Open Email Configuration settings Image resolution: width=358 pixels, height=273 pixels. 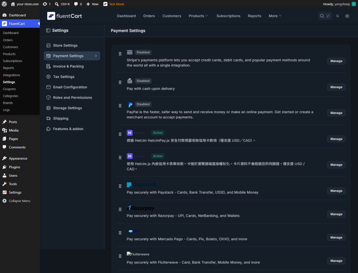pyautogui.click(x=72, y=87)
